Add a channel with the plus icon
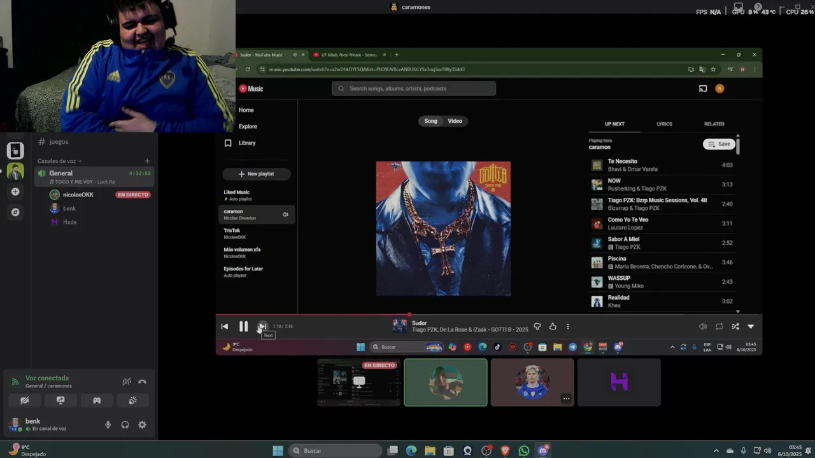The image size is (815, 458). click(x=147, y=161)
